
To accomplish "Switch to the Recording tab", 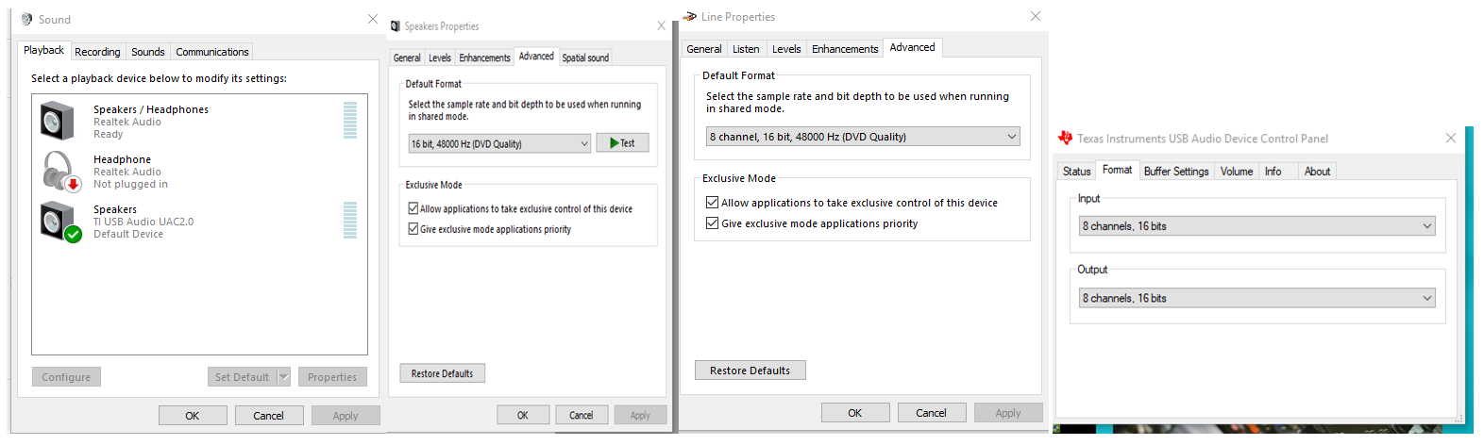I will click(x=97, y=52).
